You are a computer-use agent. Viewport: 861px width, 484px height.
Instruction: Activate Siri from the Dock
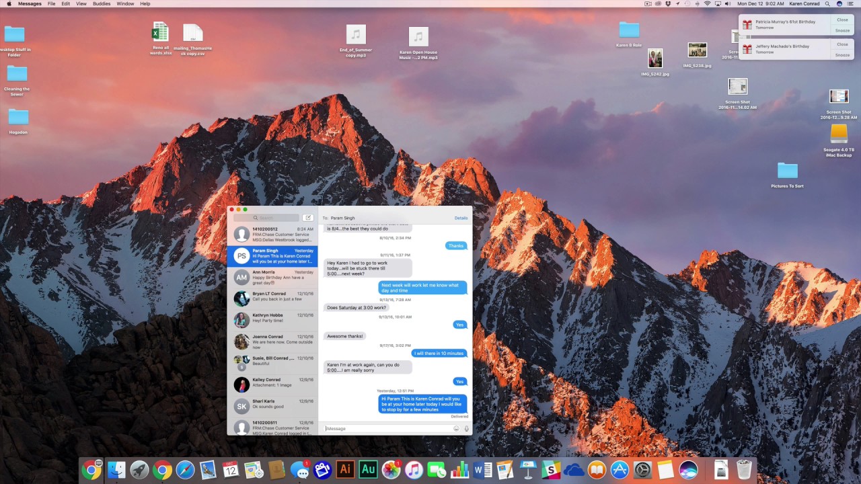(x=688, y=470)
